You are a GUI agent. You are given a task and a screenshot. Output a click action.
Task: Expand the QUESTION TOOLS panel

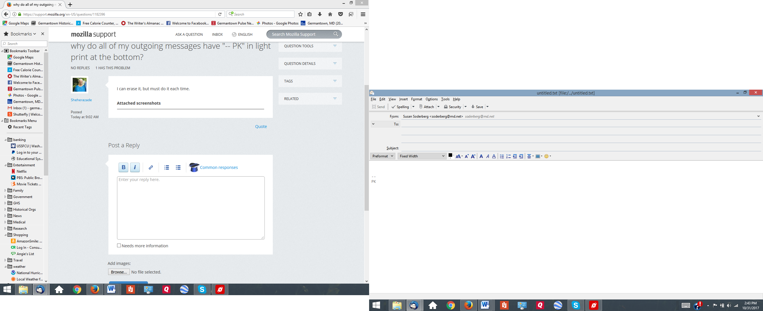click(x=310, y=46)
